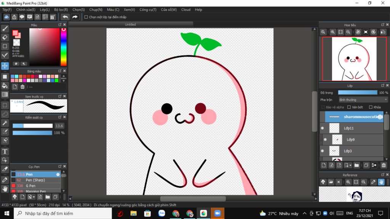Viewport: 390px width, 219px height.
Task: Enable the 'Khóa' lock checkbox
Action: [371, 107]
